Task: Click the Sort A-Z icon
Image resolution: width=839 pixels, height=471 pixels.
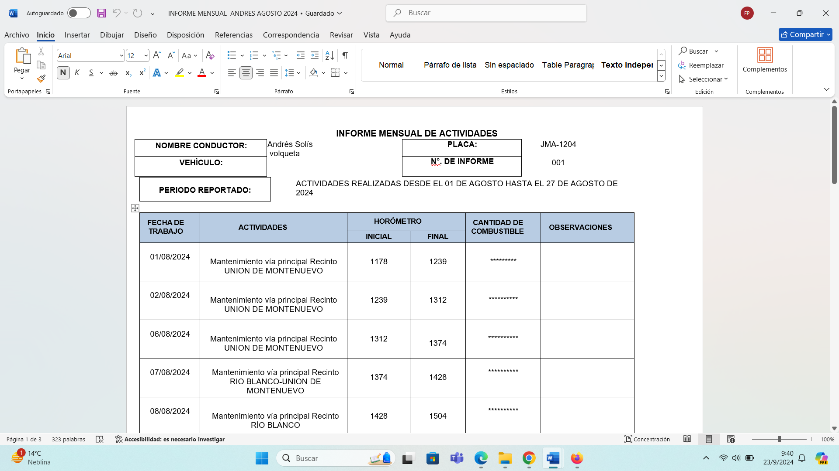Action: click(x=330, y=55)
